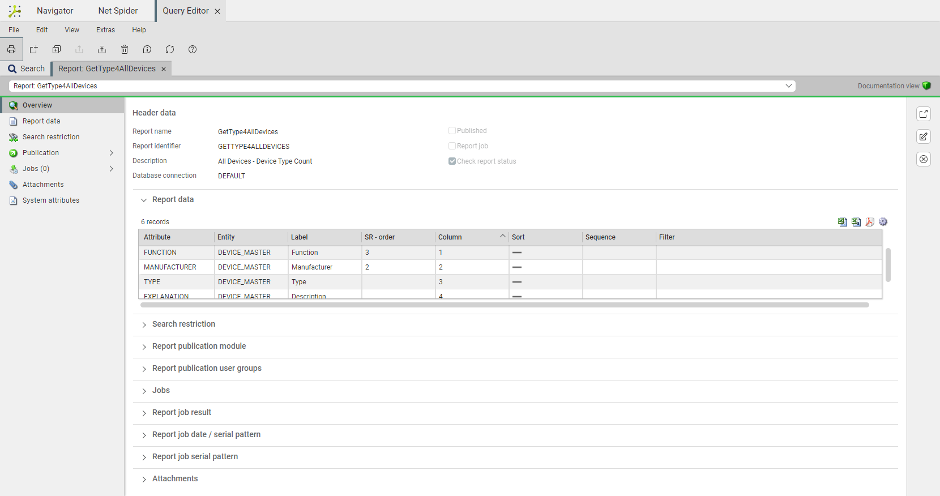Uncheck Check report status checkbox
940x496 pixels.
click(452, 161)
